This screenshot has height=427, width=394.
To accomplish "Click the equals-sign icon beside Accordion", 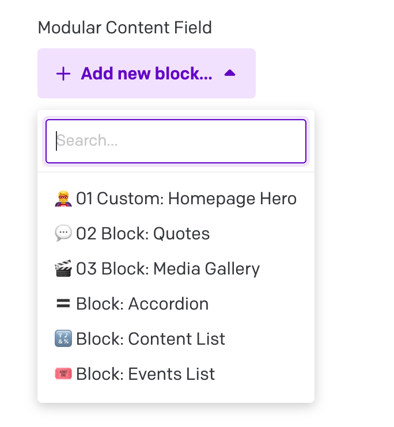I will click(63, 304).
